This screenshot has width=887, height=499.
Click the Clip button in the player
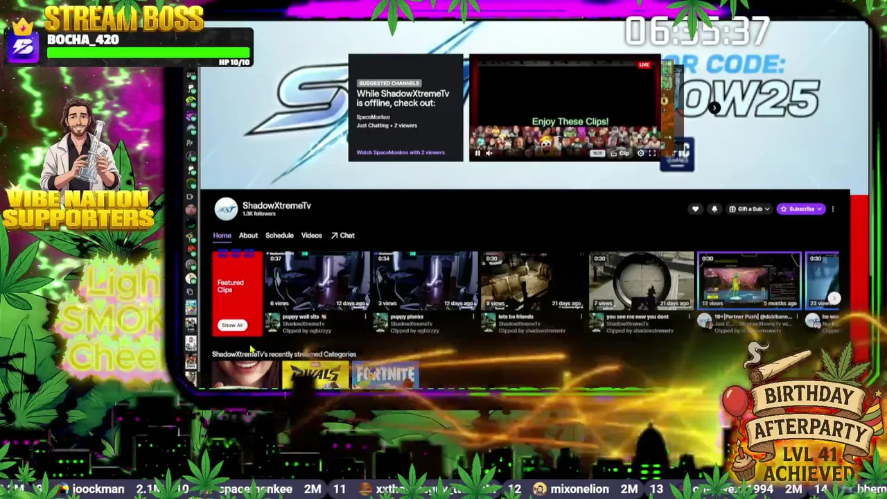click(620, 153)
